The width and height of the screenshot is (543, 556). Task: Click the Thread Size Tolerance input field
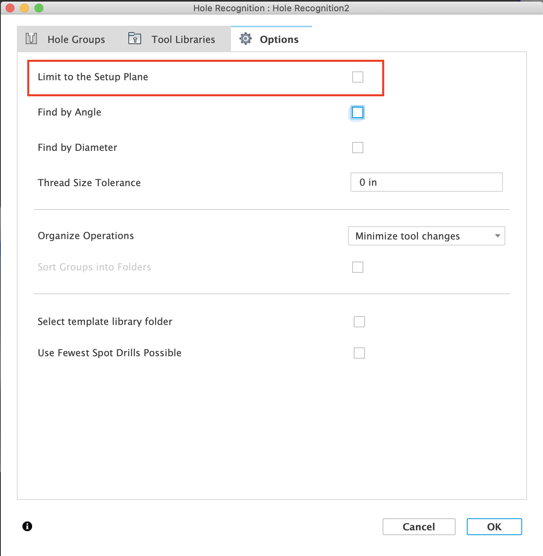pos(426,183)
